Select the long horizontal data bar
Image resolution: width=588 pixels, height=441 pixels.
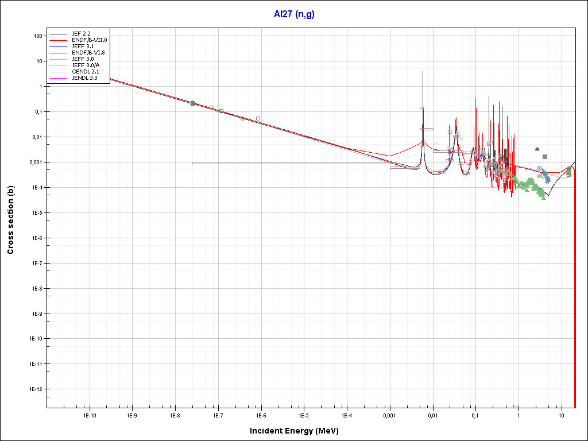pos(287,163)
